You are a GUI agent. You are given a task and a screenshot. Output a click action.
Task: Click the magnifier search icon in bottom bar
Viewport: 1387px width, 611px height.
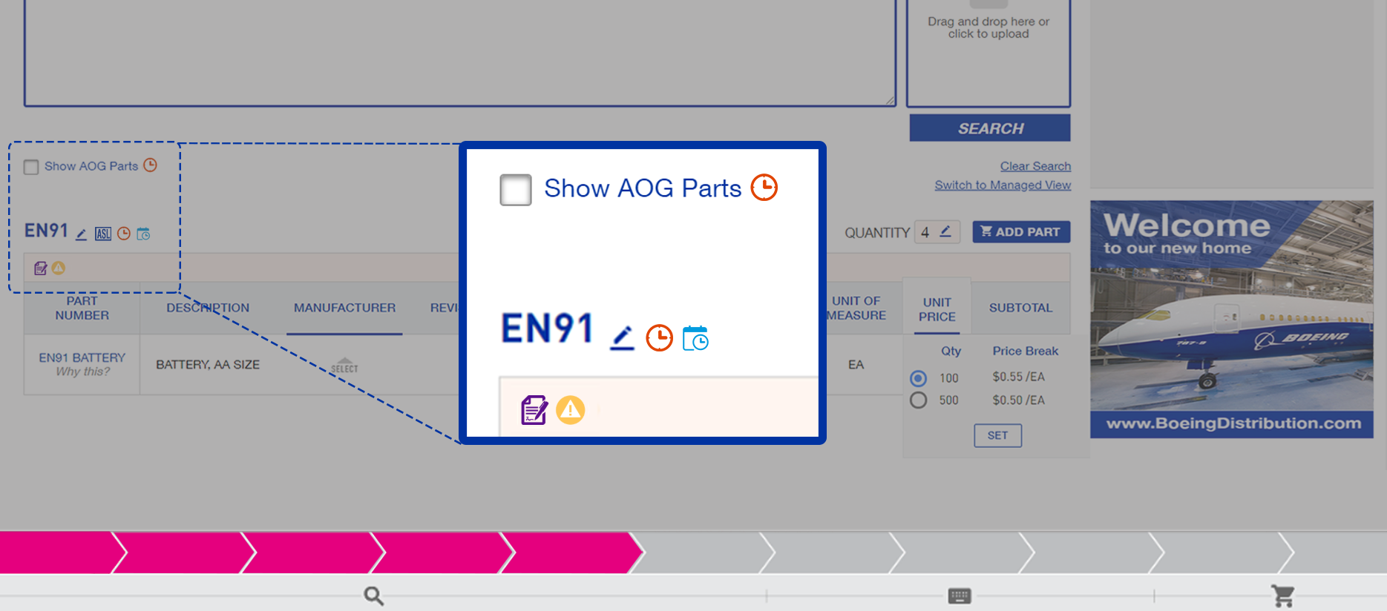(374, 595)
